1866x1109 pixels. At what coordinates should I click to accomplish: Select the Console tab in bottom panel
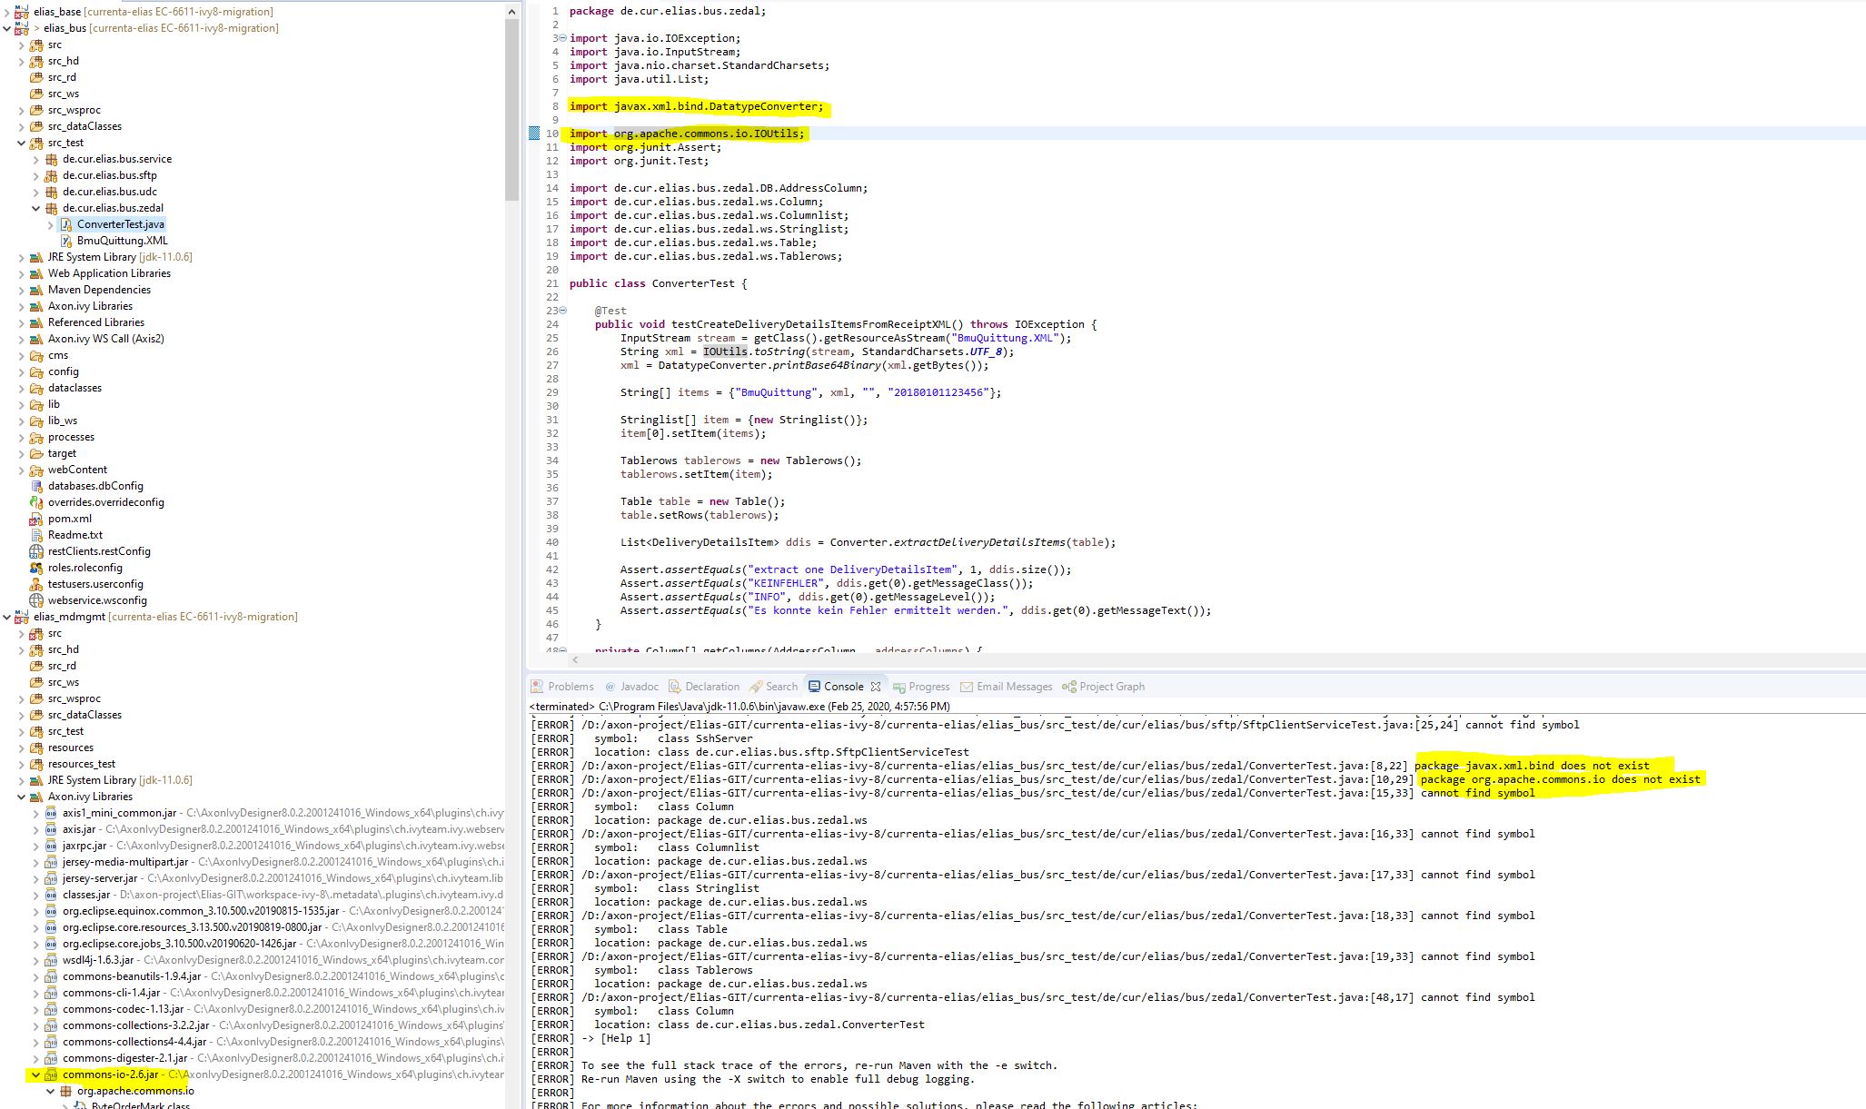click(x=842, y=687)
